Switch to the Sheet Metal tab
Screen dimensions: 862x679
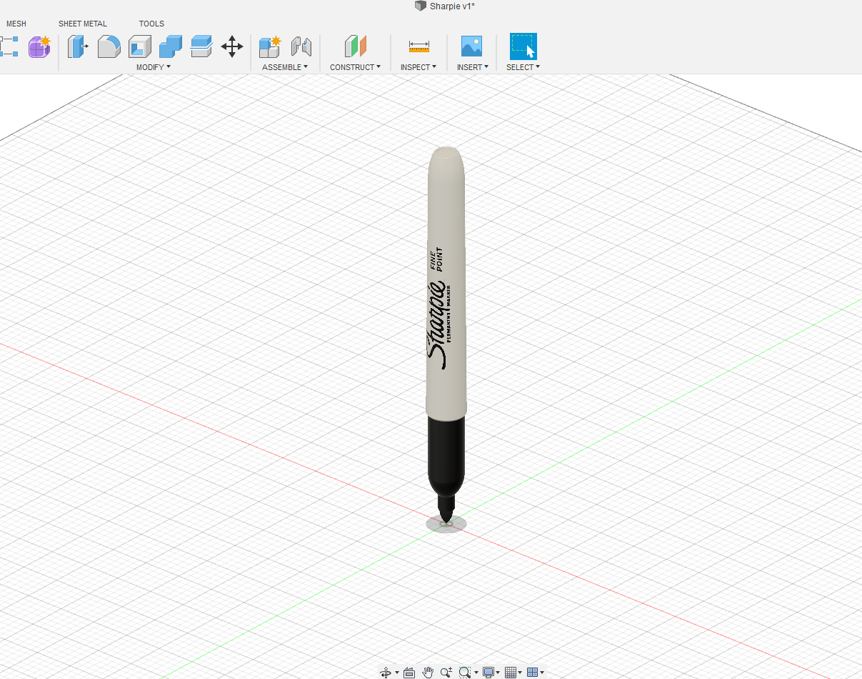[x=82, y=24]
